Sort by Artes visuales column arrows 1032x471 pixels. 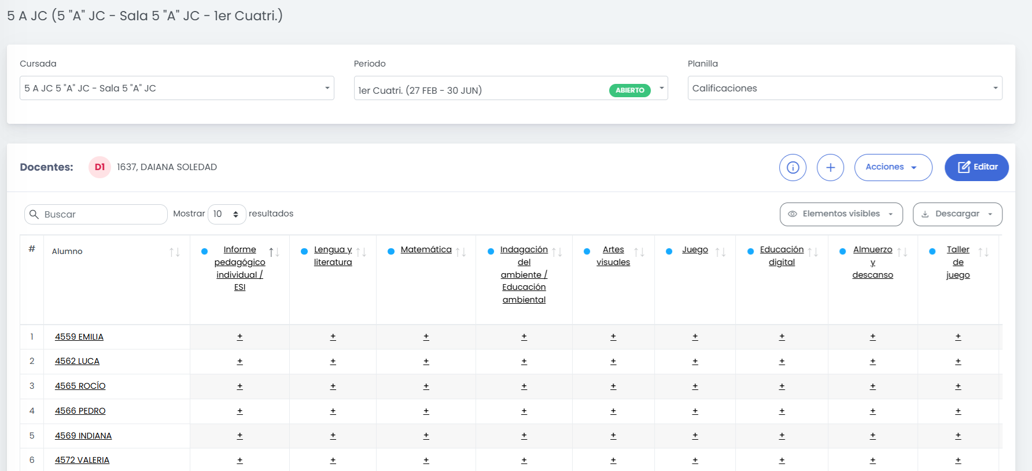[x=639, y=252]
